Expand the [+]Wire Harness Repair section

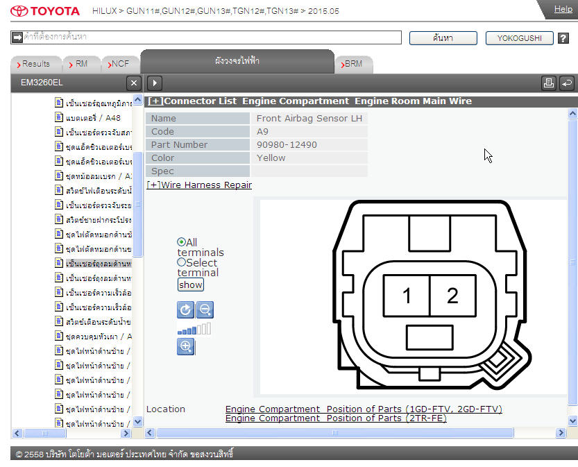pos(199,185)
